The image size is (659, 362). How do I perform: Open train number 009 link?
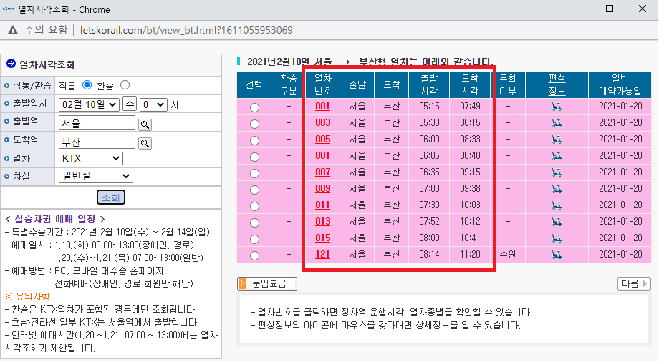pos(323,189)
